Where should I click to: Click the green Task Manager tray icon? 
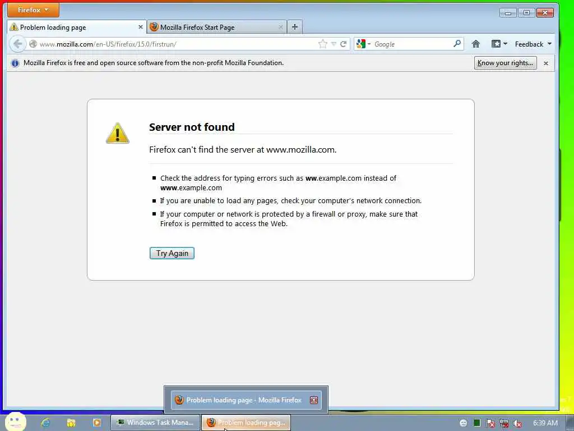pos(477,423)
